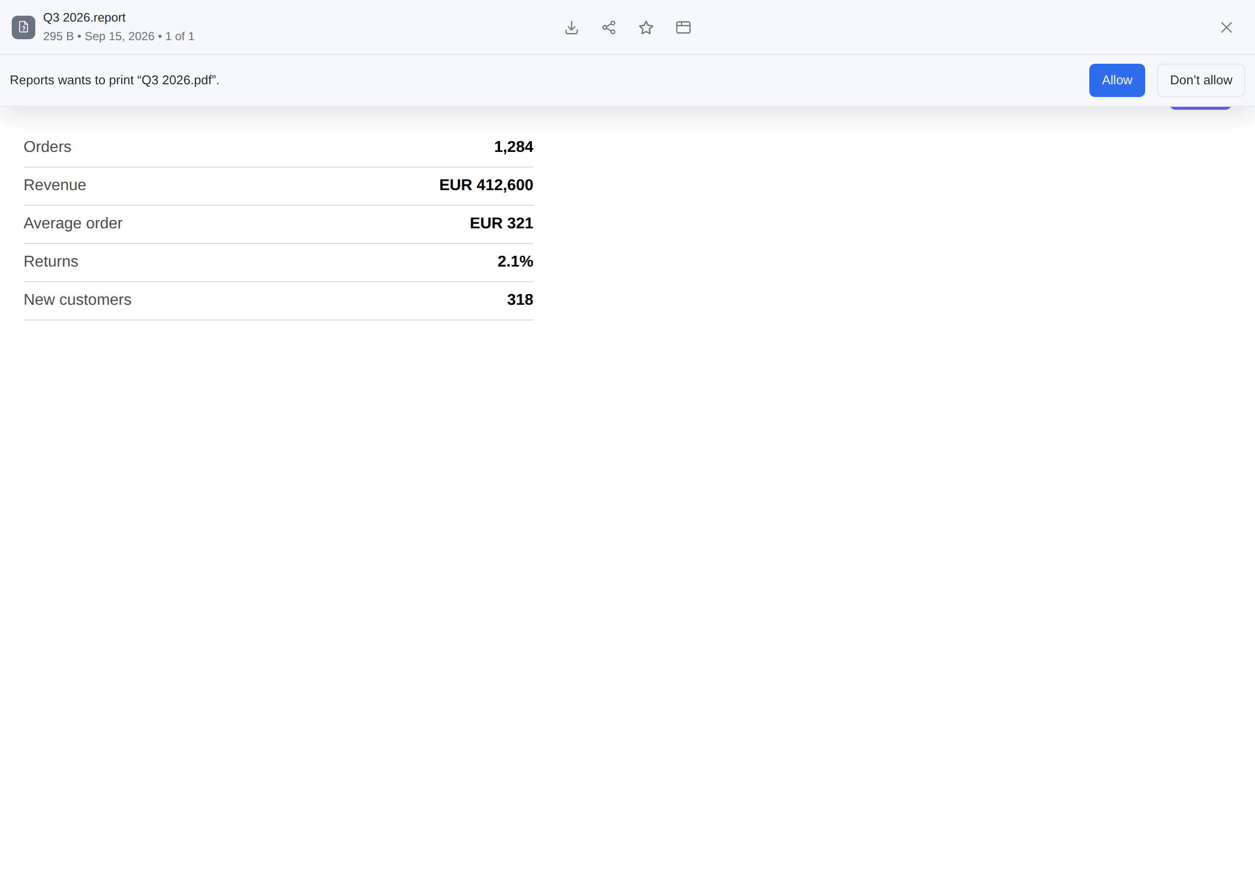
Task: Allow printing Q3 2026.pdf
Action: (1117, 80)
